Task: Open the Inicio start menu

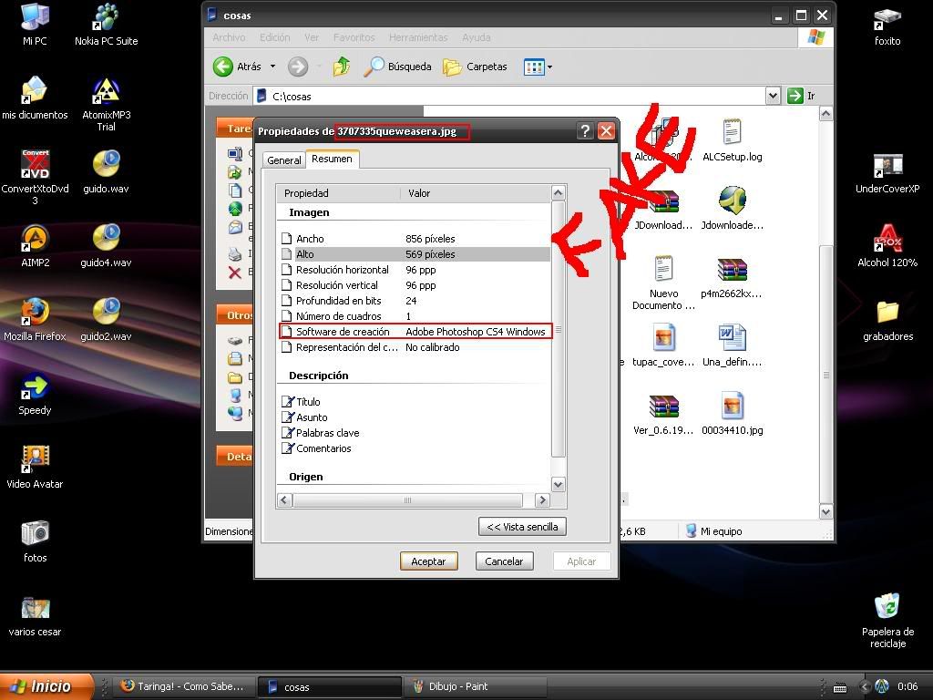Action: (x=46, y=686)
